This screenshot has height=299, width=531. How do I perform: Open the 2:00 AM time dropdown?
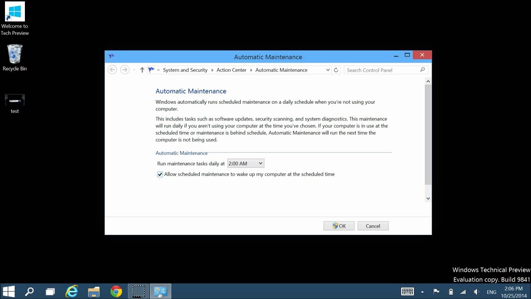[x=246, y=164]
